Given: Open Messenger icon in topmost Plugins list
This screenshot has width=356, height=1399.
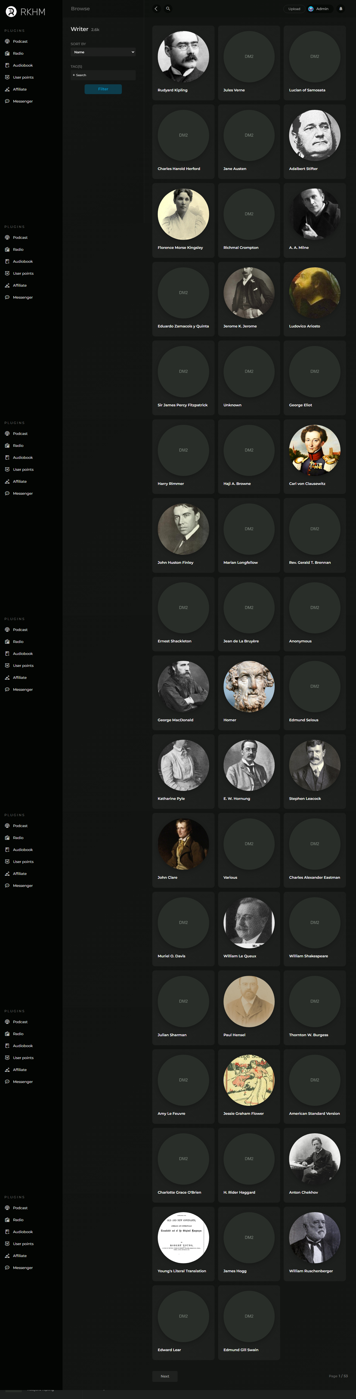Looking at the screenshot, I should click(7, 101).
